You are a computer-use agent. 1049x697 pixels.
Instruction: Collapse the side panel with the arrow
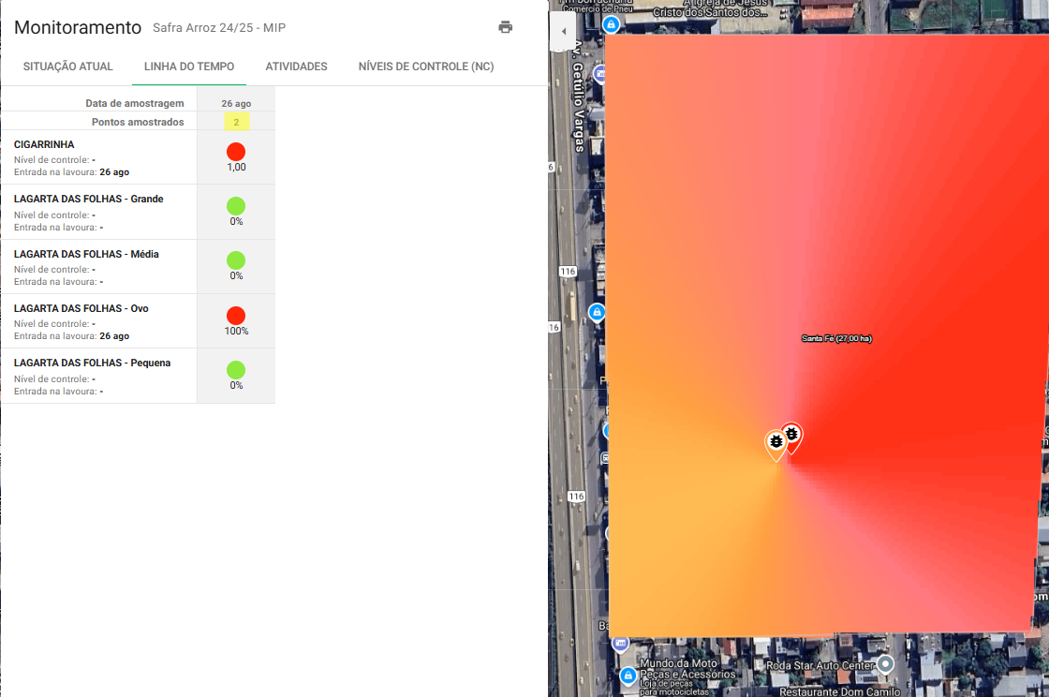(563, 32)
